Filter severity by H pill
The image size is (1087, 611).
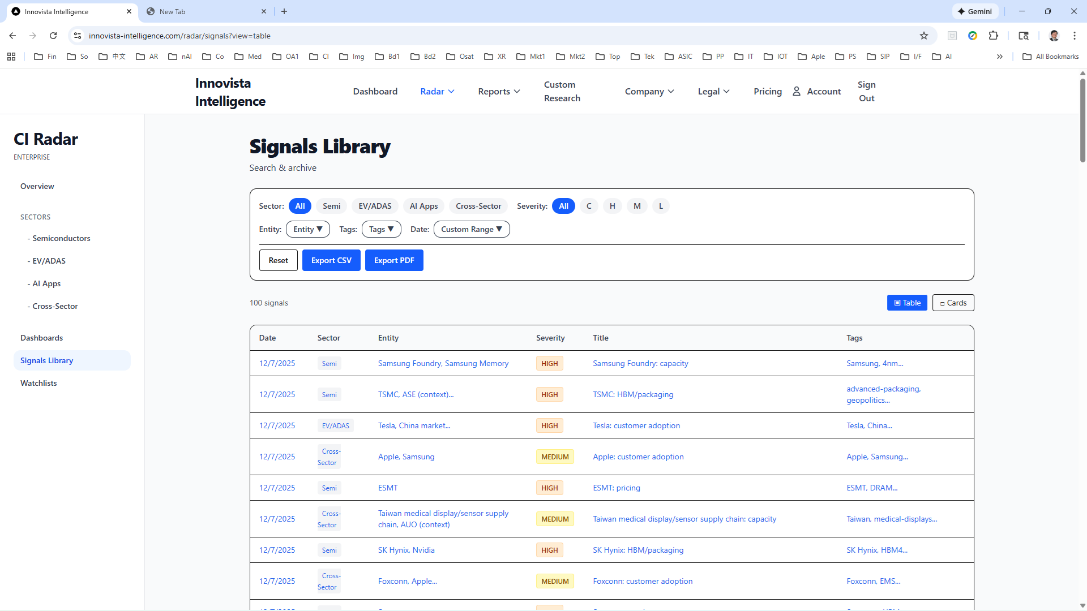coord(612,206)
